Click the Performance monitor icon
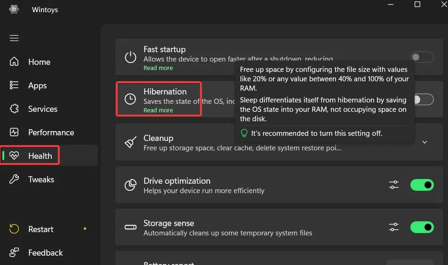The width and height of the screenshot is (448, 265). tap(14, 132)
